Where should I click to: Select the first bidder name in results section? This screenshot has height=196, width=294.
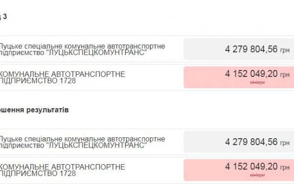click(x=82, y=139)
